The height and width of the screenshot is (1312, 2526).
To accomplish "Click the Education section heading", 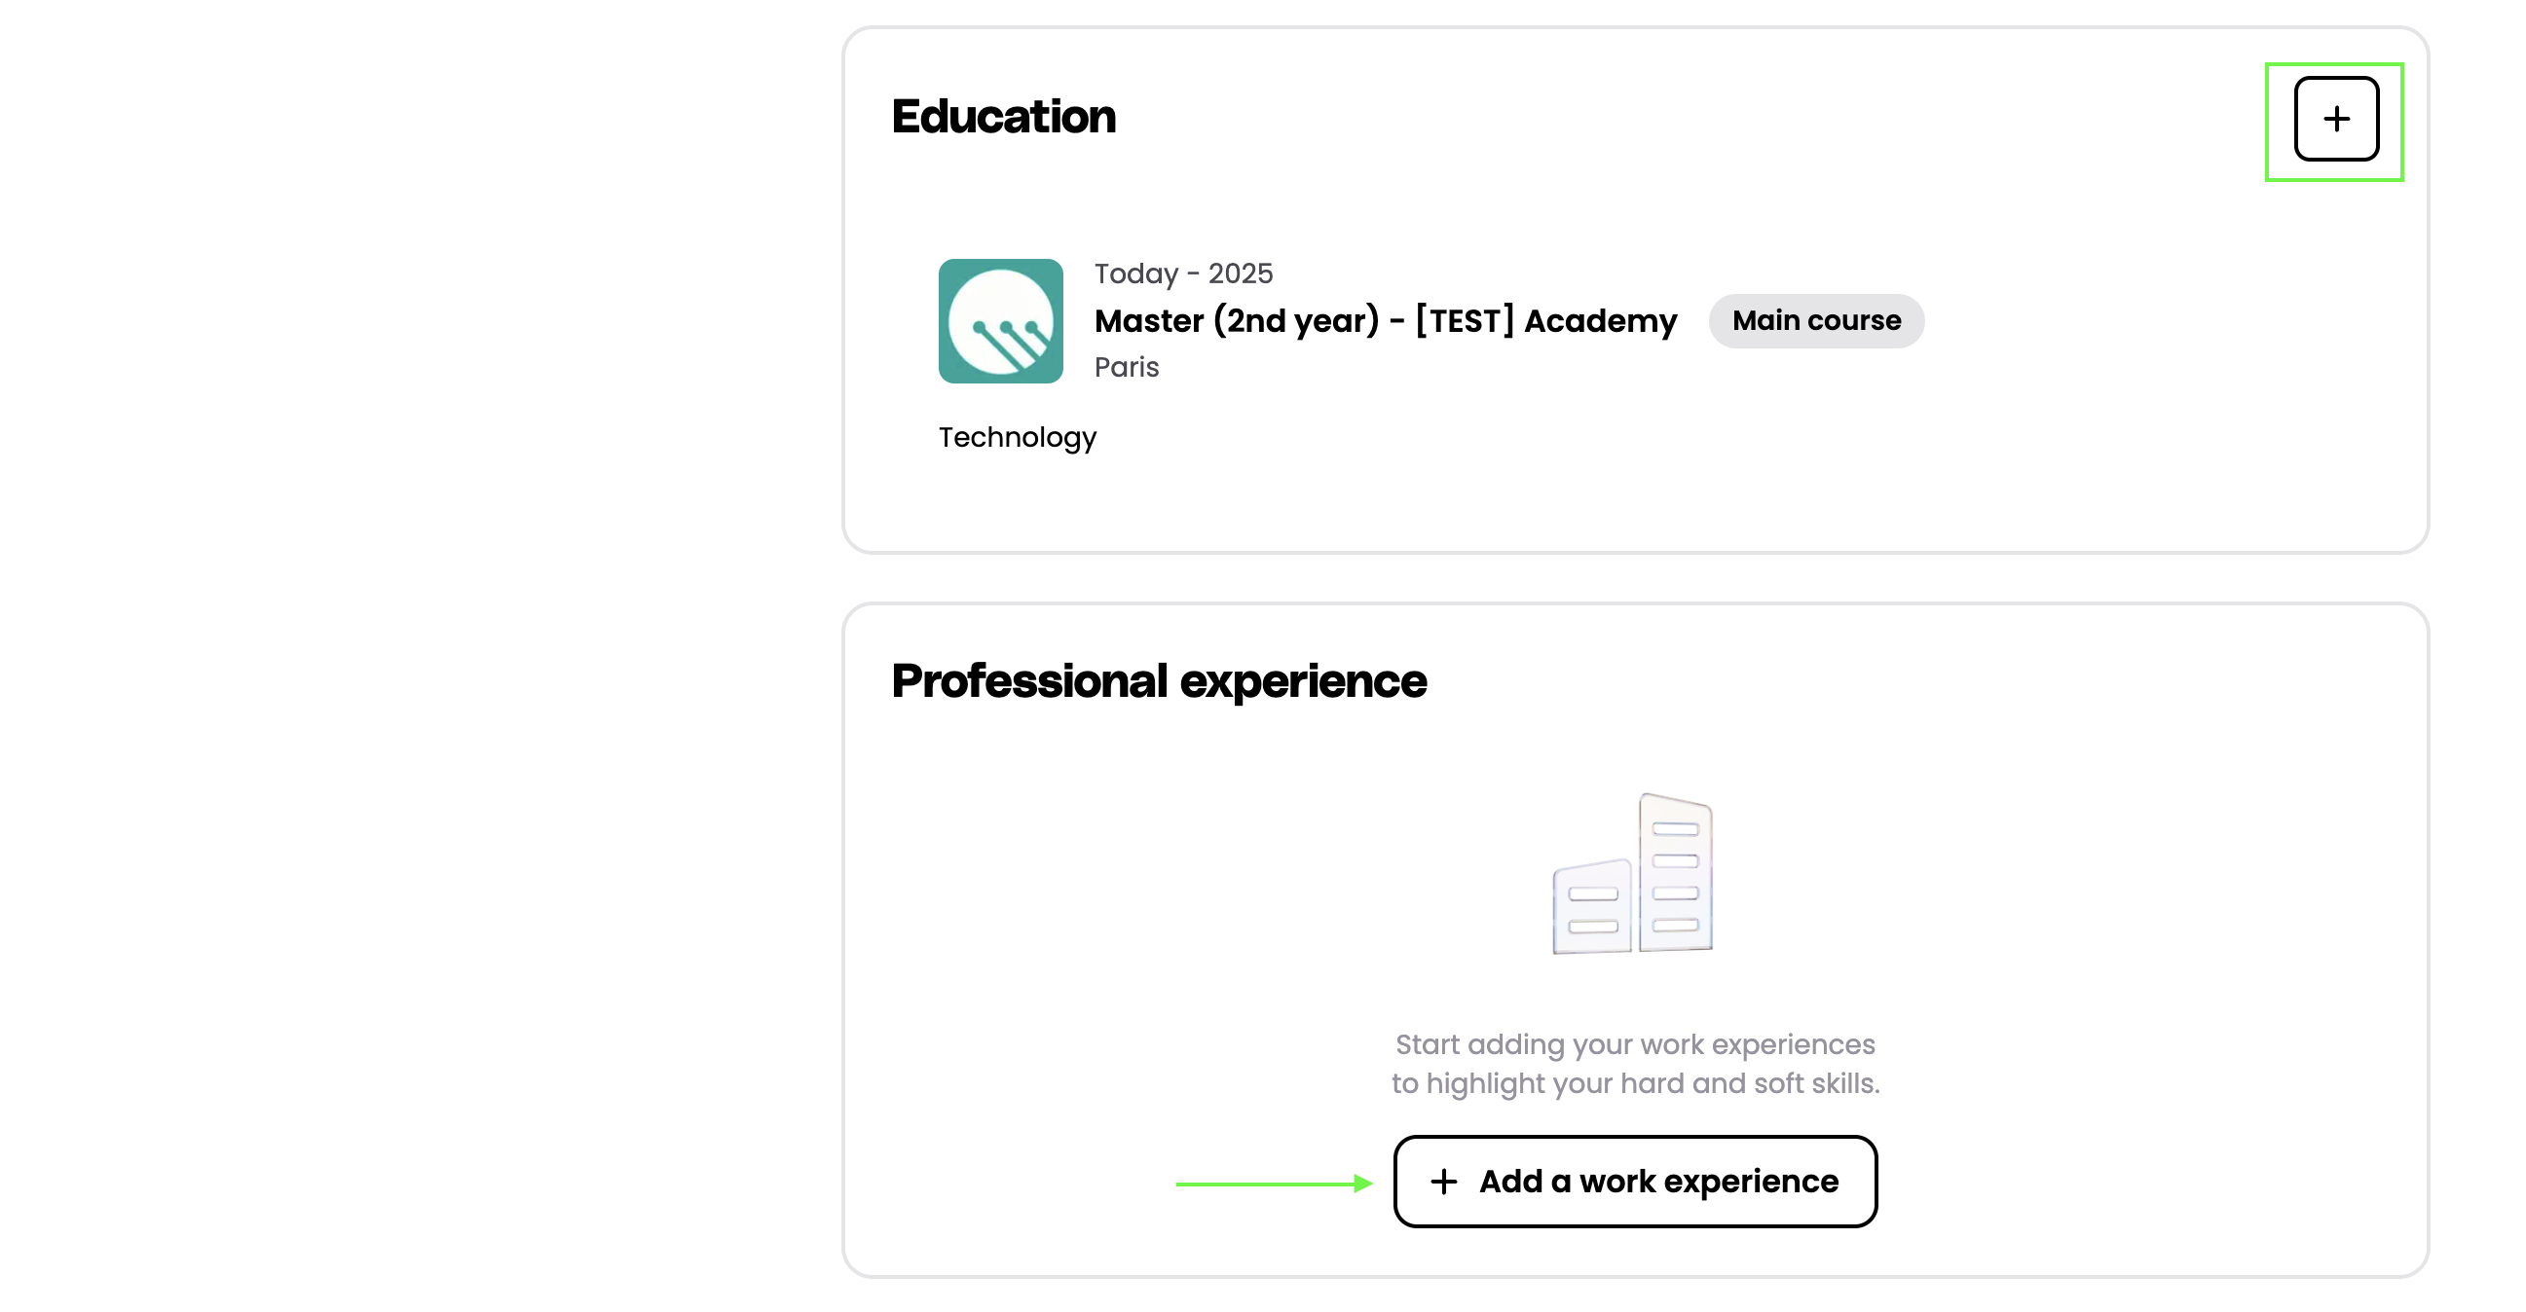I will pyautogui.click(x=1003, y=117).
